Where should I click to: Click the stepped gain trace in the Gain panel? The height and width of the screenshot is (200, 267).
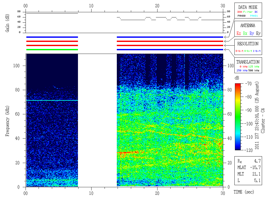coord(170,19)
